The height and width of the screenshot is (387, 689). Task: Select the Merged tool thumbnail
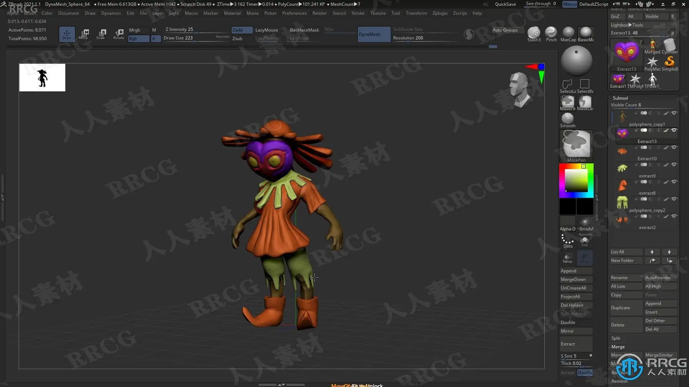point(652,47)
